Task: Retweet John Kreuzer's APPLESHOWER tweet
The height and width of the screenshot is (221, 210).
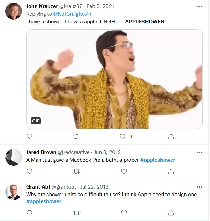Action: [x=76, y=136]
